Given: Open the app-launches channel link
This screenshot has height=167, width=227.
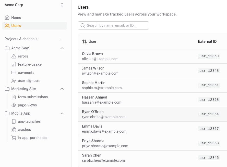Looking at the screenshot, I should tap(29, 121).
